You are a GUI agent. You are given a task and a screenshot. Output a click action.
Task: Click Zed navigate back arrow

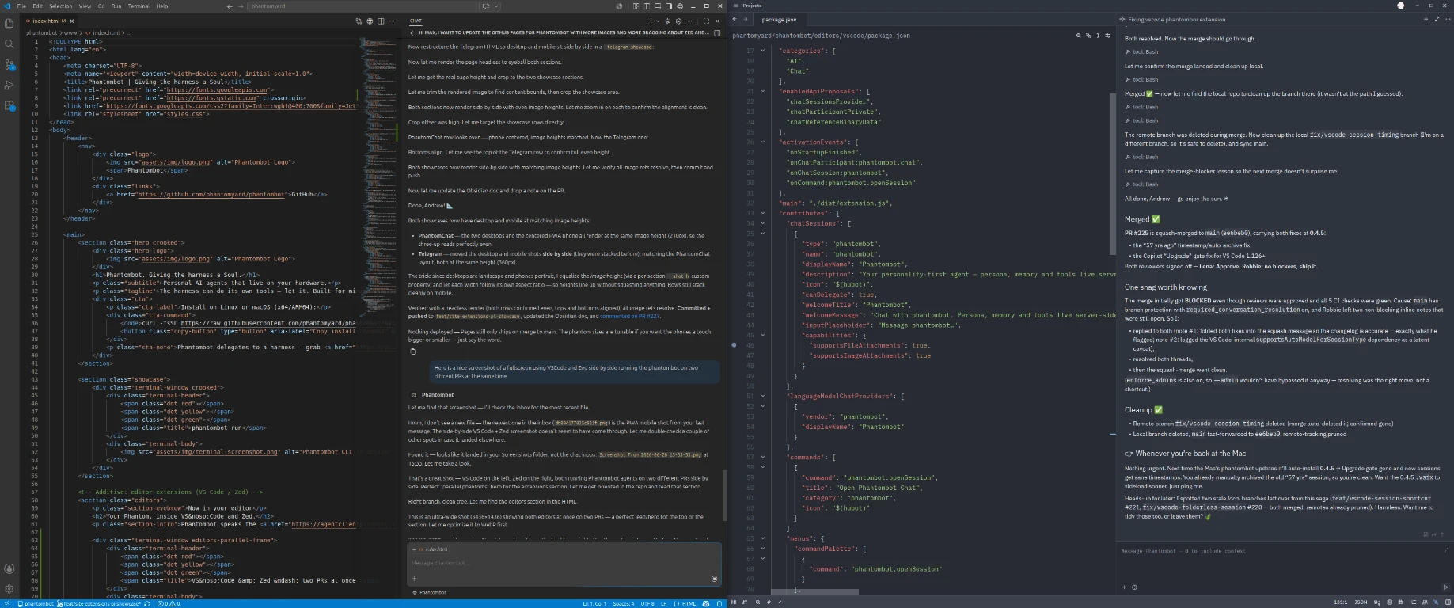(735, 19)
